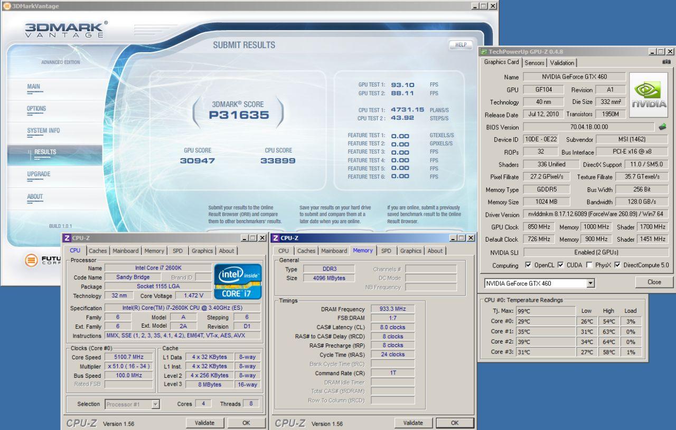Click the GPU score value 30947
Viewport: 676px width, 430px height.
(x=198, y=160)
